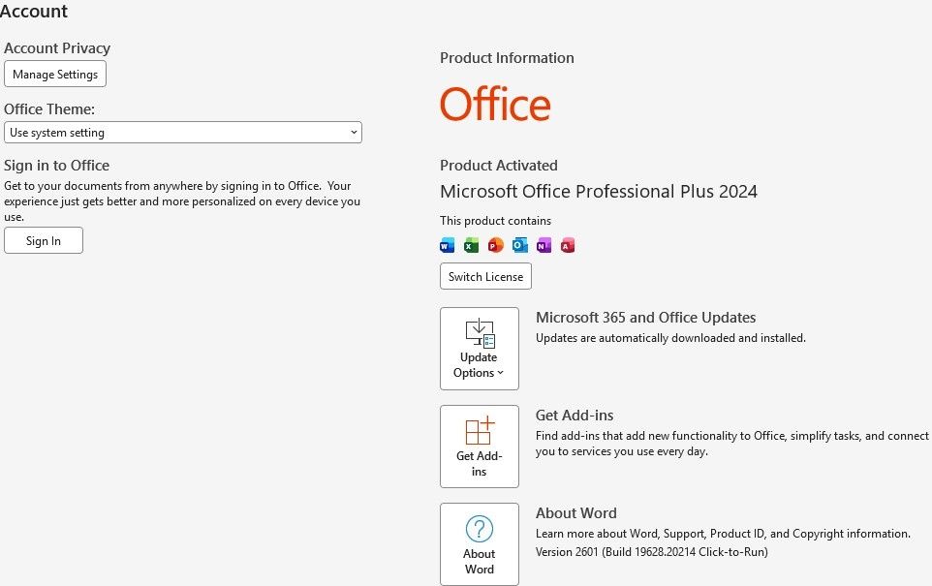932x586 pixels.
Task: Click the OneNote product icon
Action: pos(544,245)
